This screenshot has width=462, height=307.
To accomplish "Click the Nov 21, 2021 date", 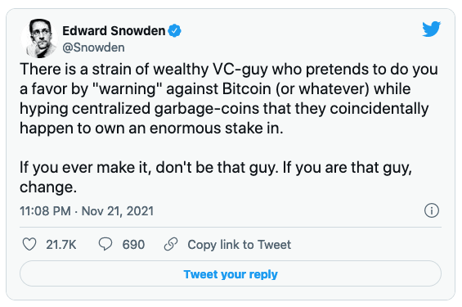I will click(118, 211).
